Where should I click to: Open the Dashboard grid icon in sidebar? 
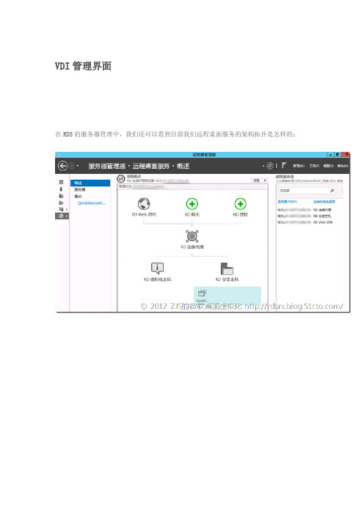61,182
